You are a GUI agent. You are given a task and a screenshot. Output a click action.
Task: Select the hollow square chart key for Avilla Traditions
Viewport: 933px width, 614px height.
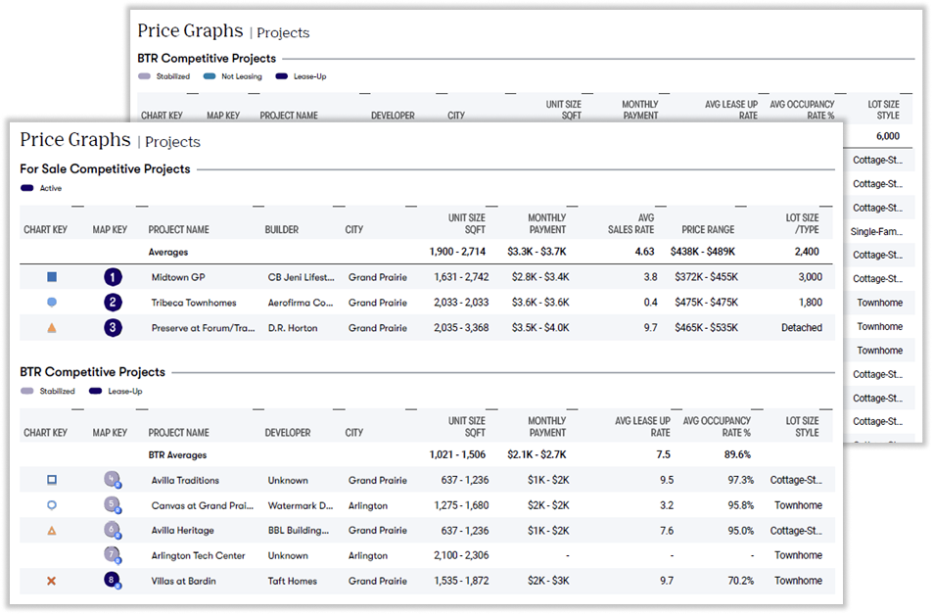pyautogui.click(x=52, y=480)
